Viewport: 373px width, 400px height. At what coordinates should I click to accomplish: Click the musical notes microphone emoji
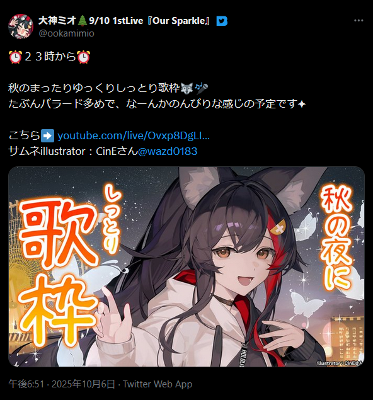[x=201, y=88]
